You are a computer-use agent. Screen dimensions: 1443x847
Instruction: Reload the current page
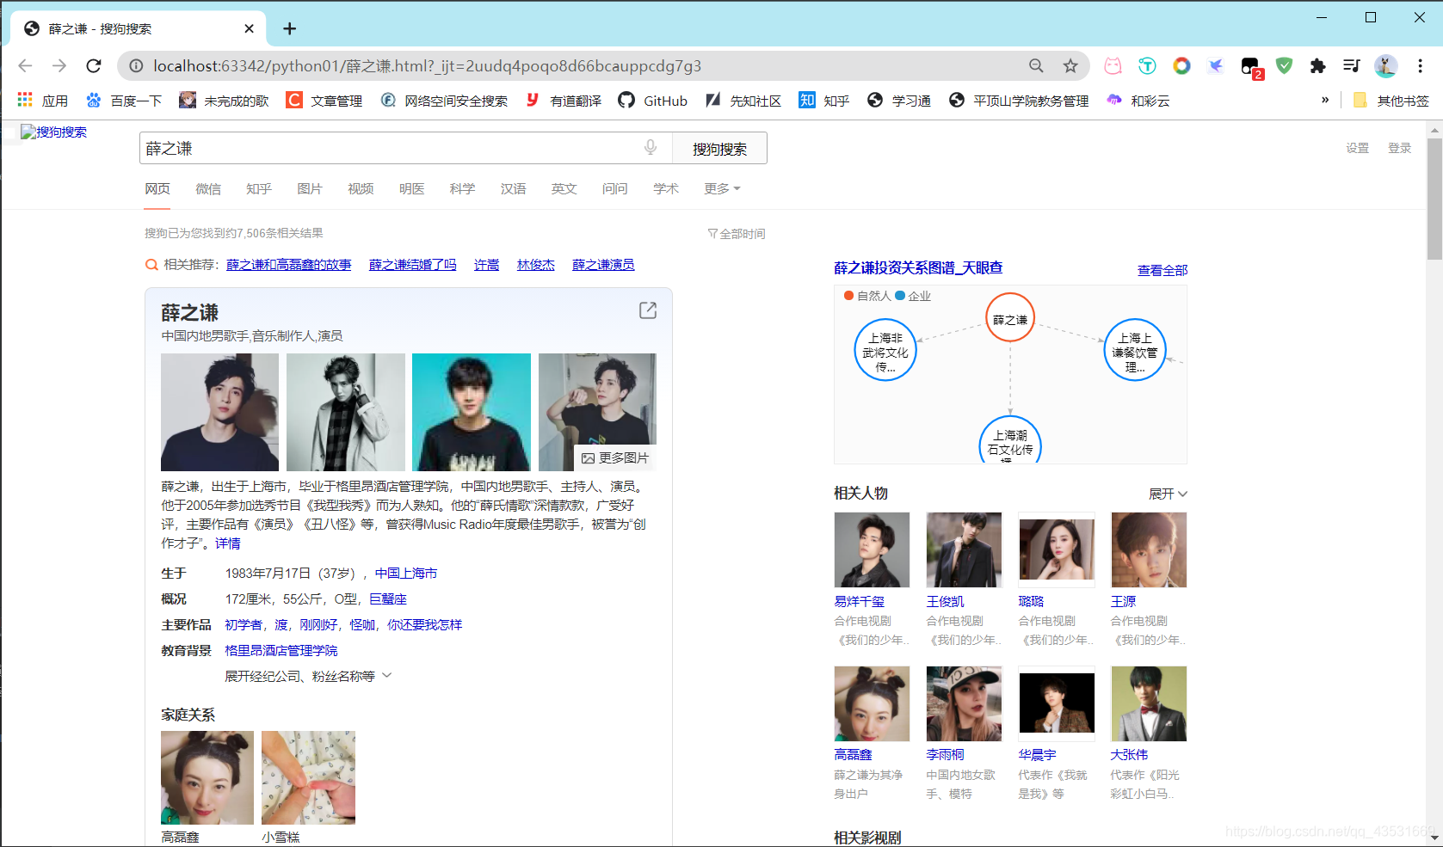click(x=94, y=66)
